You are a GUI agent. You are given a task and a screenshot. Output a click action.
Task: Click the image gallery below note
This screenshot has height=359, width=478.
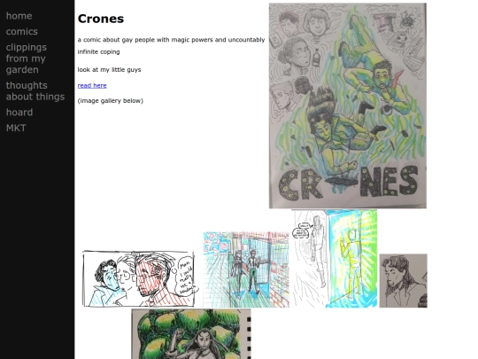(111, 101)
